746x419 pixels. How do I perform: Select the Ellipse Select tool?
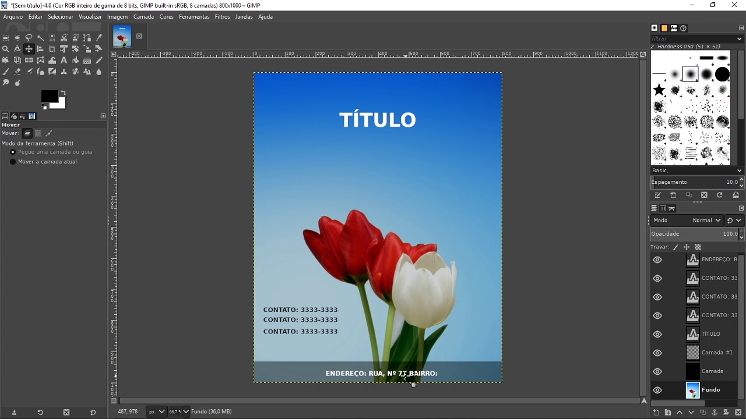click(17, 38)
